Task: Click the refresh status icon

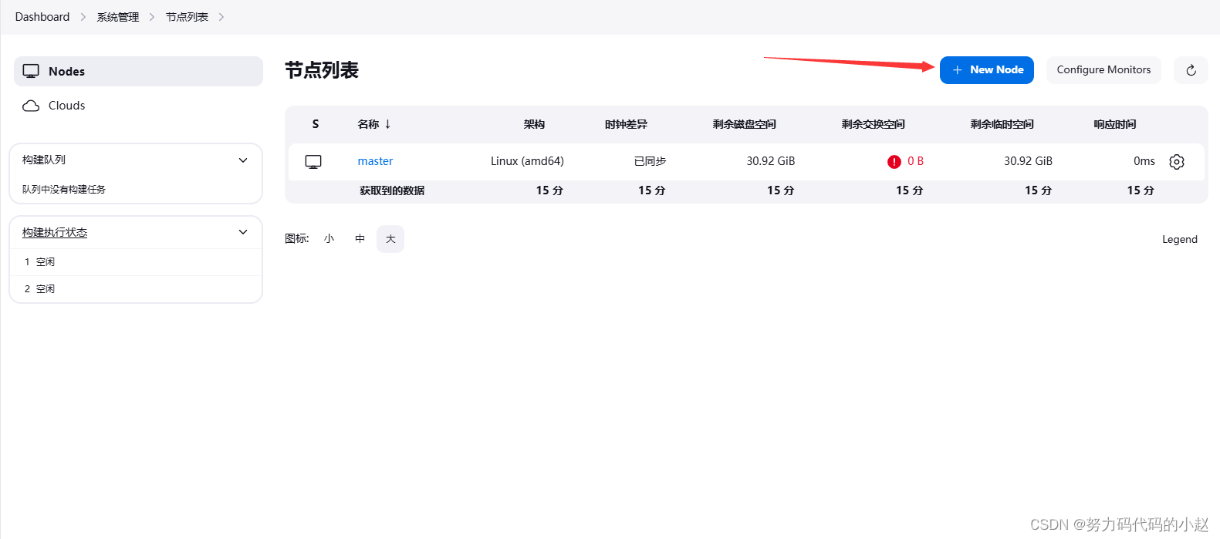Action: [x=1191, y=70]
